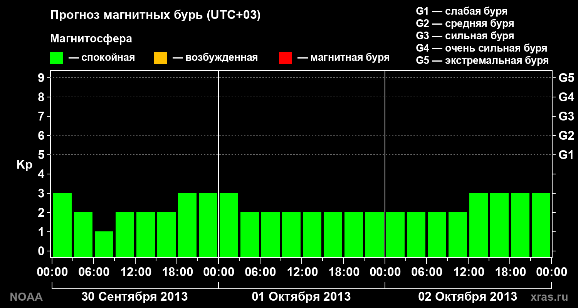Click the '18:00' tick label on 02 Октября
Screen dimensions: 578x308
[510, 272]
